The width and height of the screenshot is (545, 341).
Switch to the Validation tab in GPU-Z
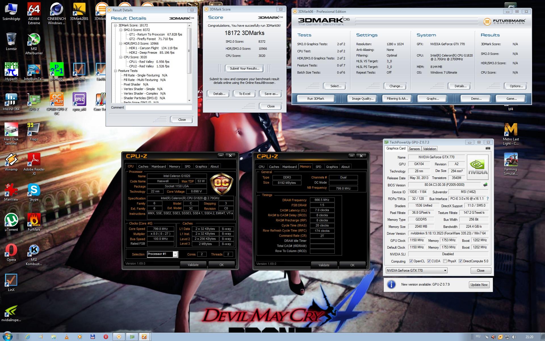tap(429, 149)
